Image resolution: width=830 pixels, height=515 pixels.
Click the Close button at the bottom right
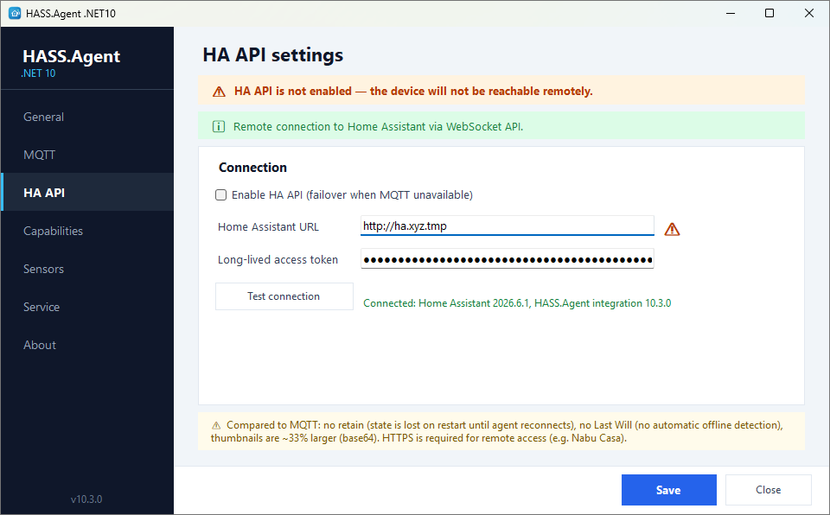coord(768,490)
